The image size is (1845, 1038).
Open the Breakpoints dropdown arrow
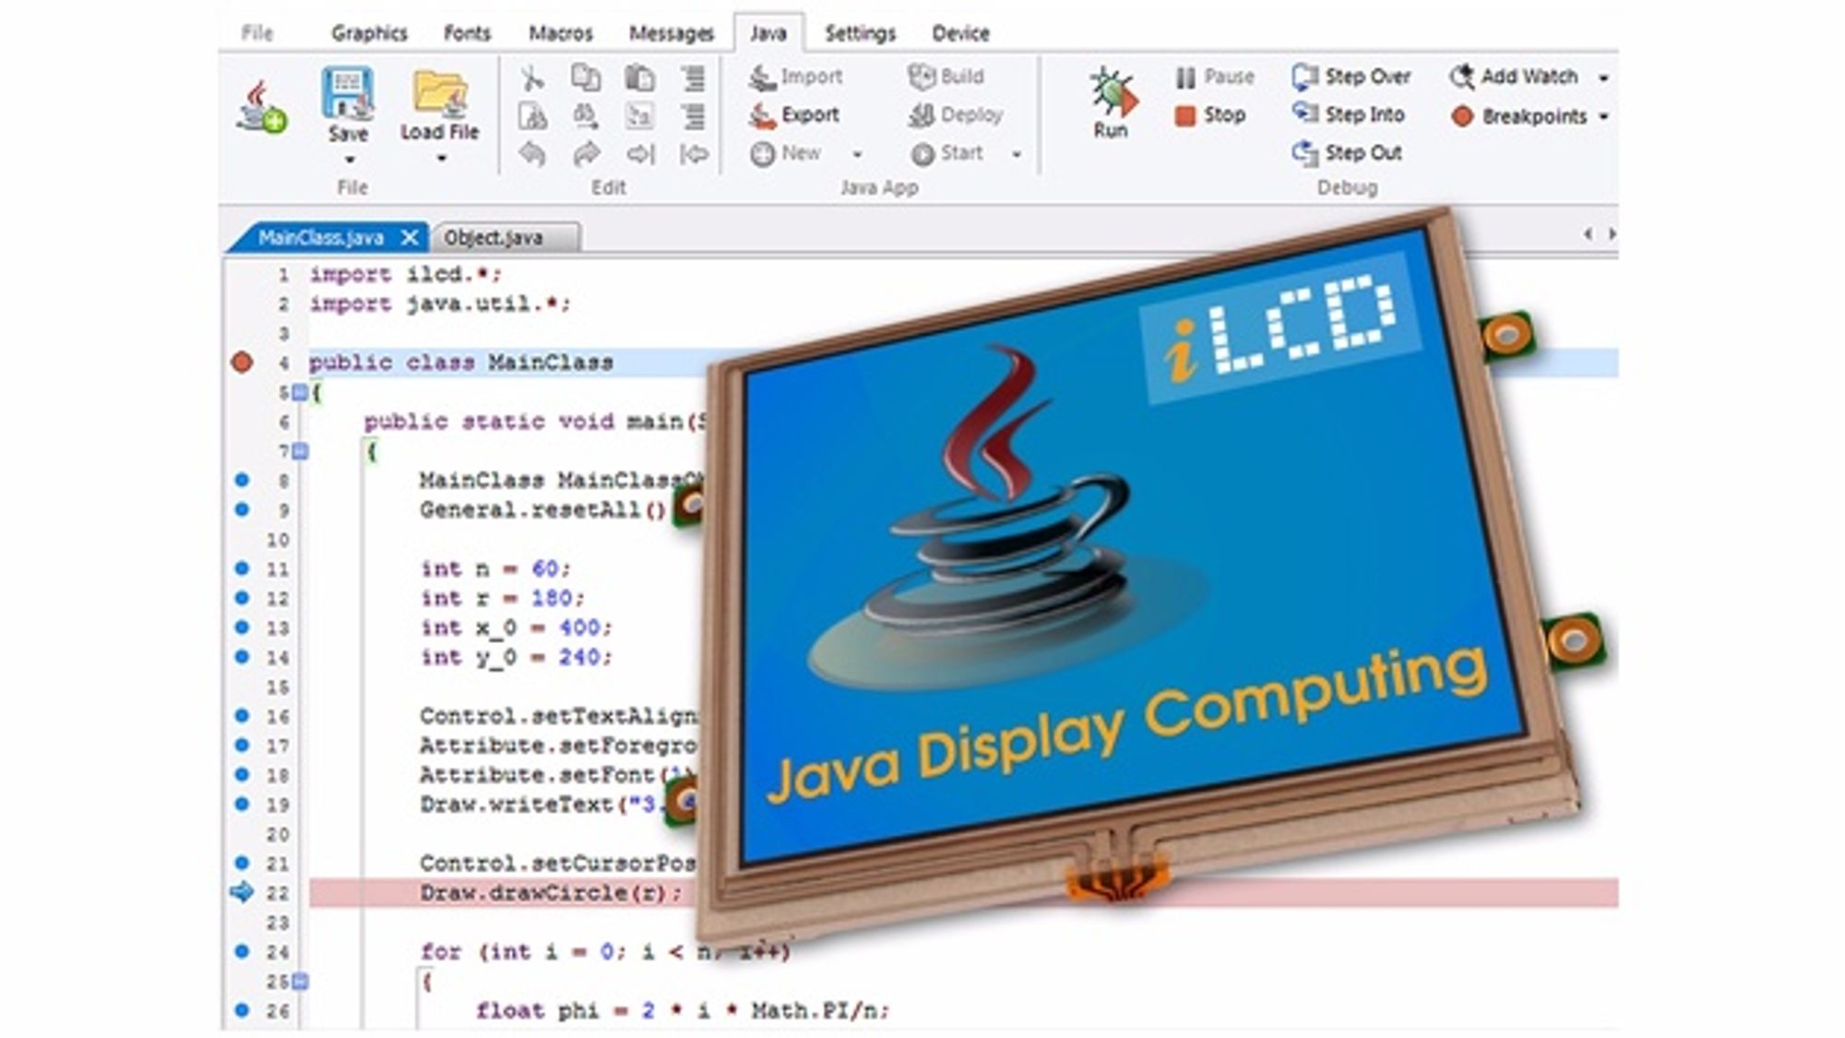click(x=1603, y=116)
